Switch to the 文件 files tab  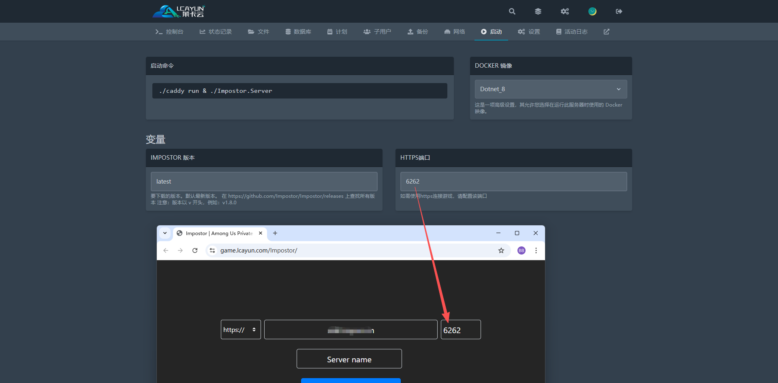pos(259,32)
